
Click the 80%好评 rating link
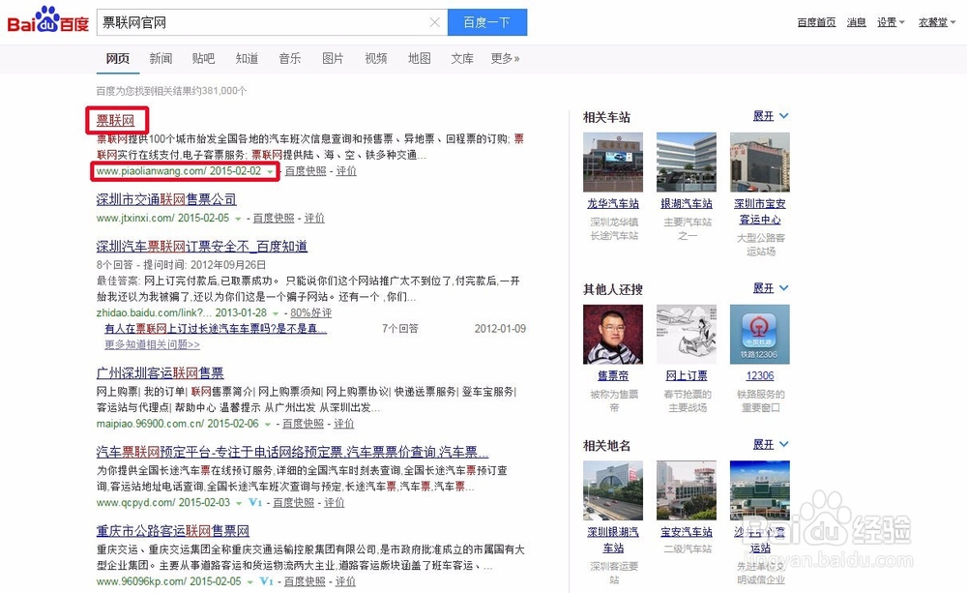pos(310,312)
